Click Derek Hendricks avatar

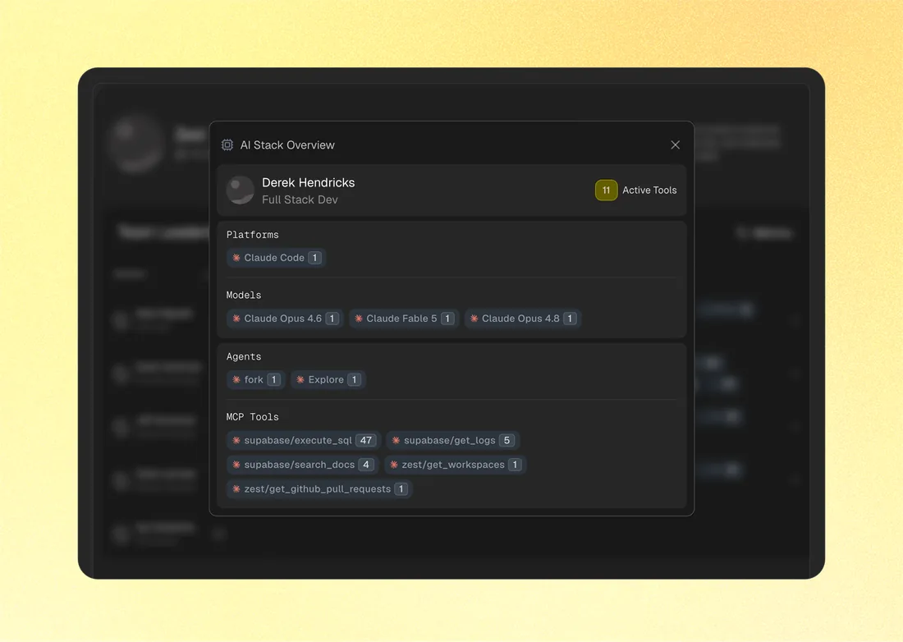241,190
